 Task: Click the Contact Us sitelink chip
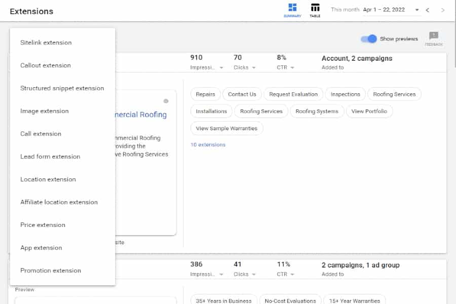point(242,94)
